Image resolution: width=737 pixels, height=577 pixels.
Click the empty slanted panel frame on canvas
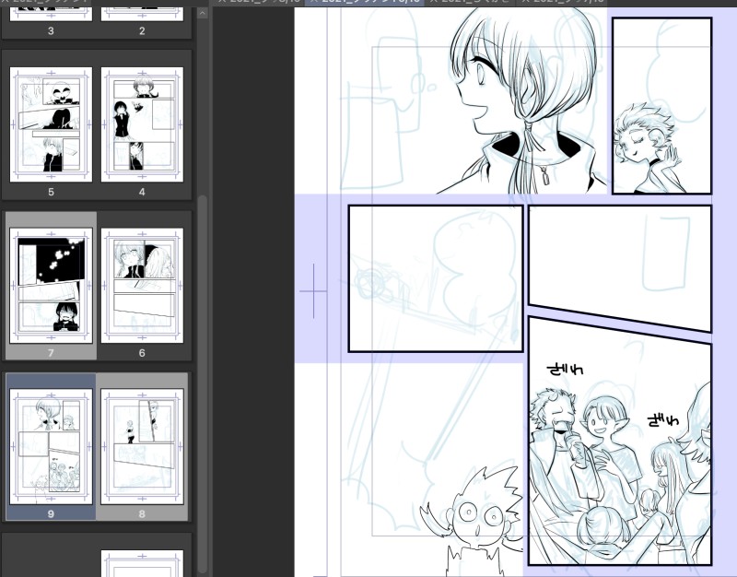point(620,268)
